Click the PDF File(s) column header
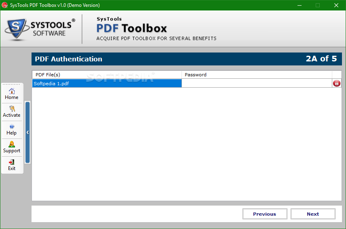 pos(107,75)
